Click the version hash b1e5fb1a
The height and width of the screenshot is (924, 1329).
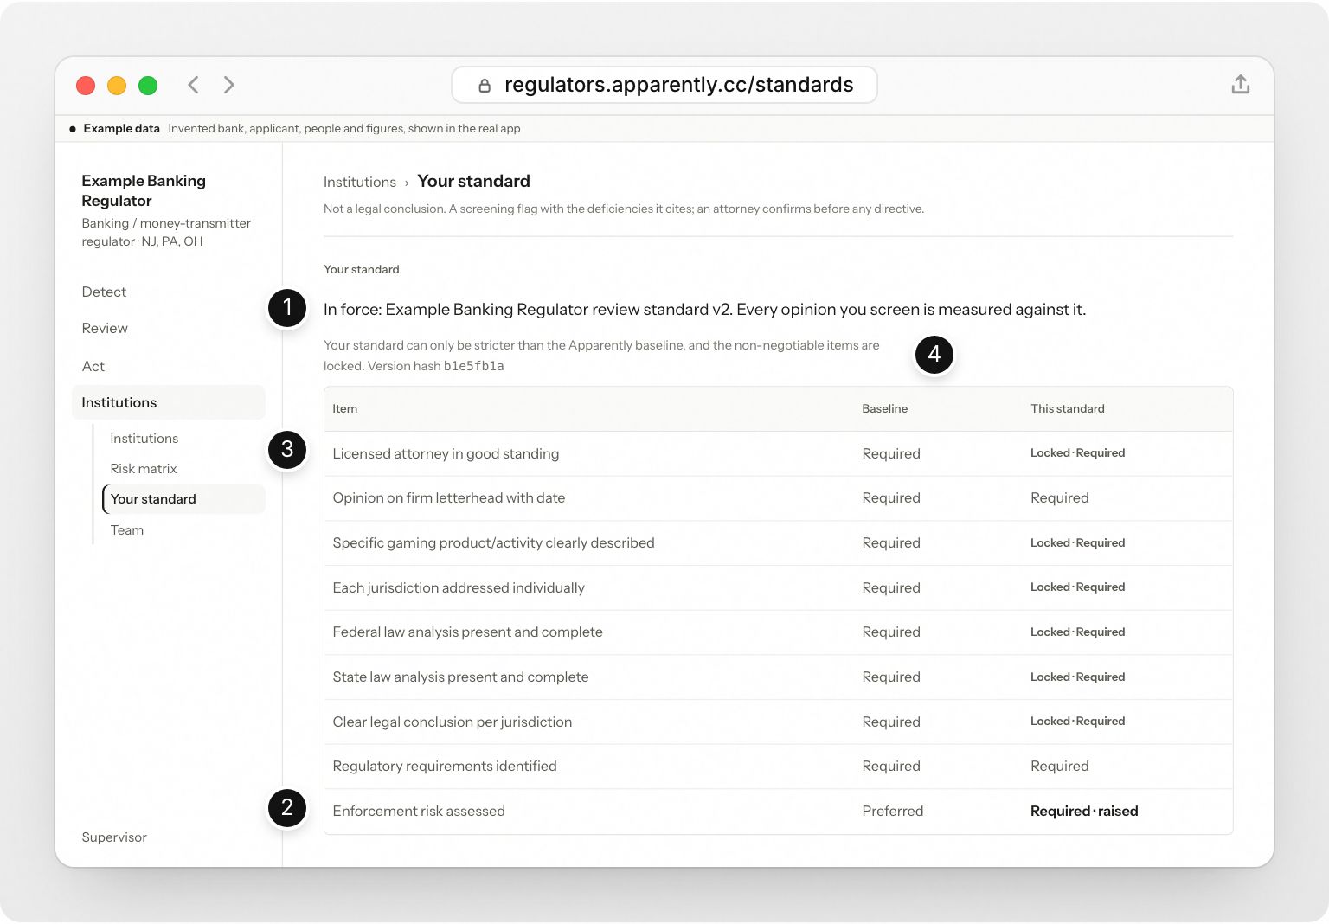coord(473,366)
